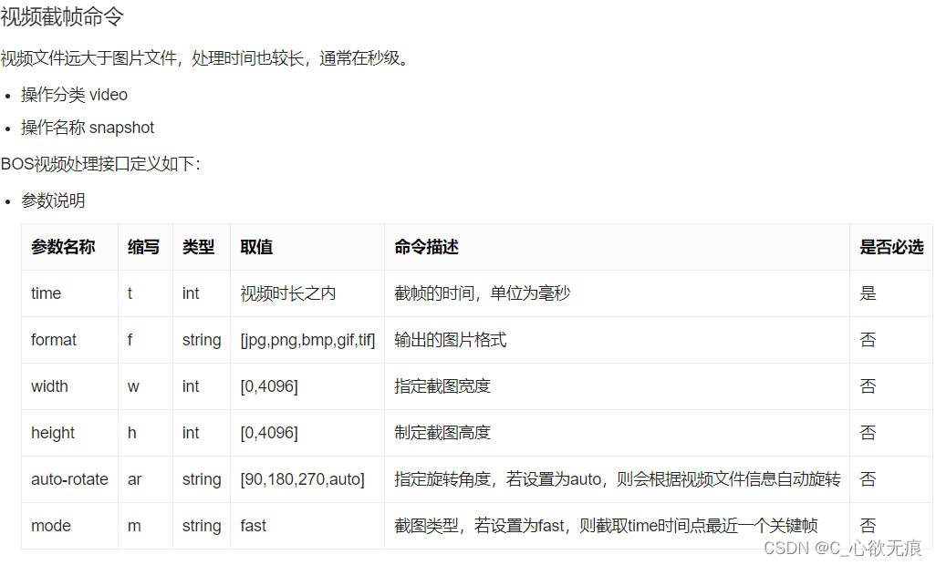
Task: Click the value fast in mode row
Action: point(253,526)
